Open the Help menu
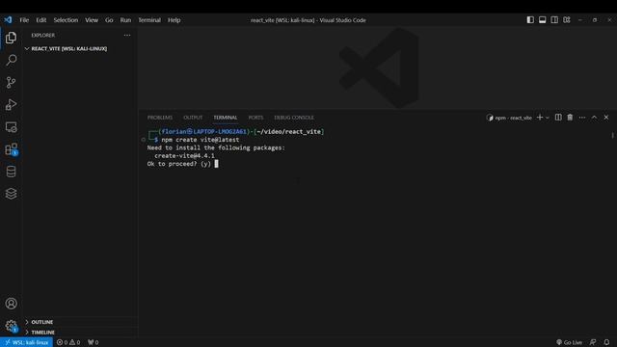This screenshot has width=617, height=347. click(174, 20)
